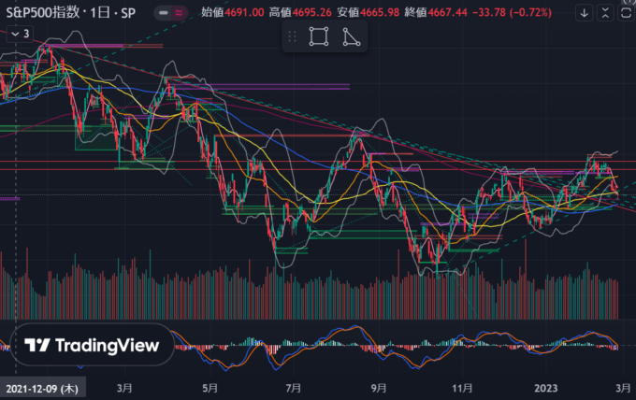The height and width of the screenshot is (400, 636).
Task: Click the 2021-12-09 (木) date label
Action: pyautogui.click(x=41, y=386)
